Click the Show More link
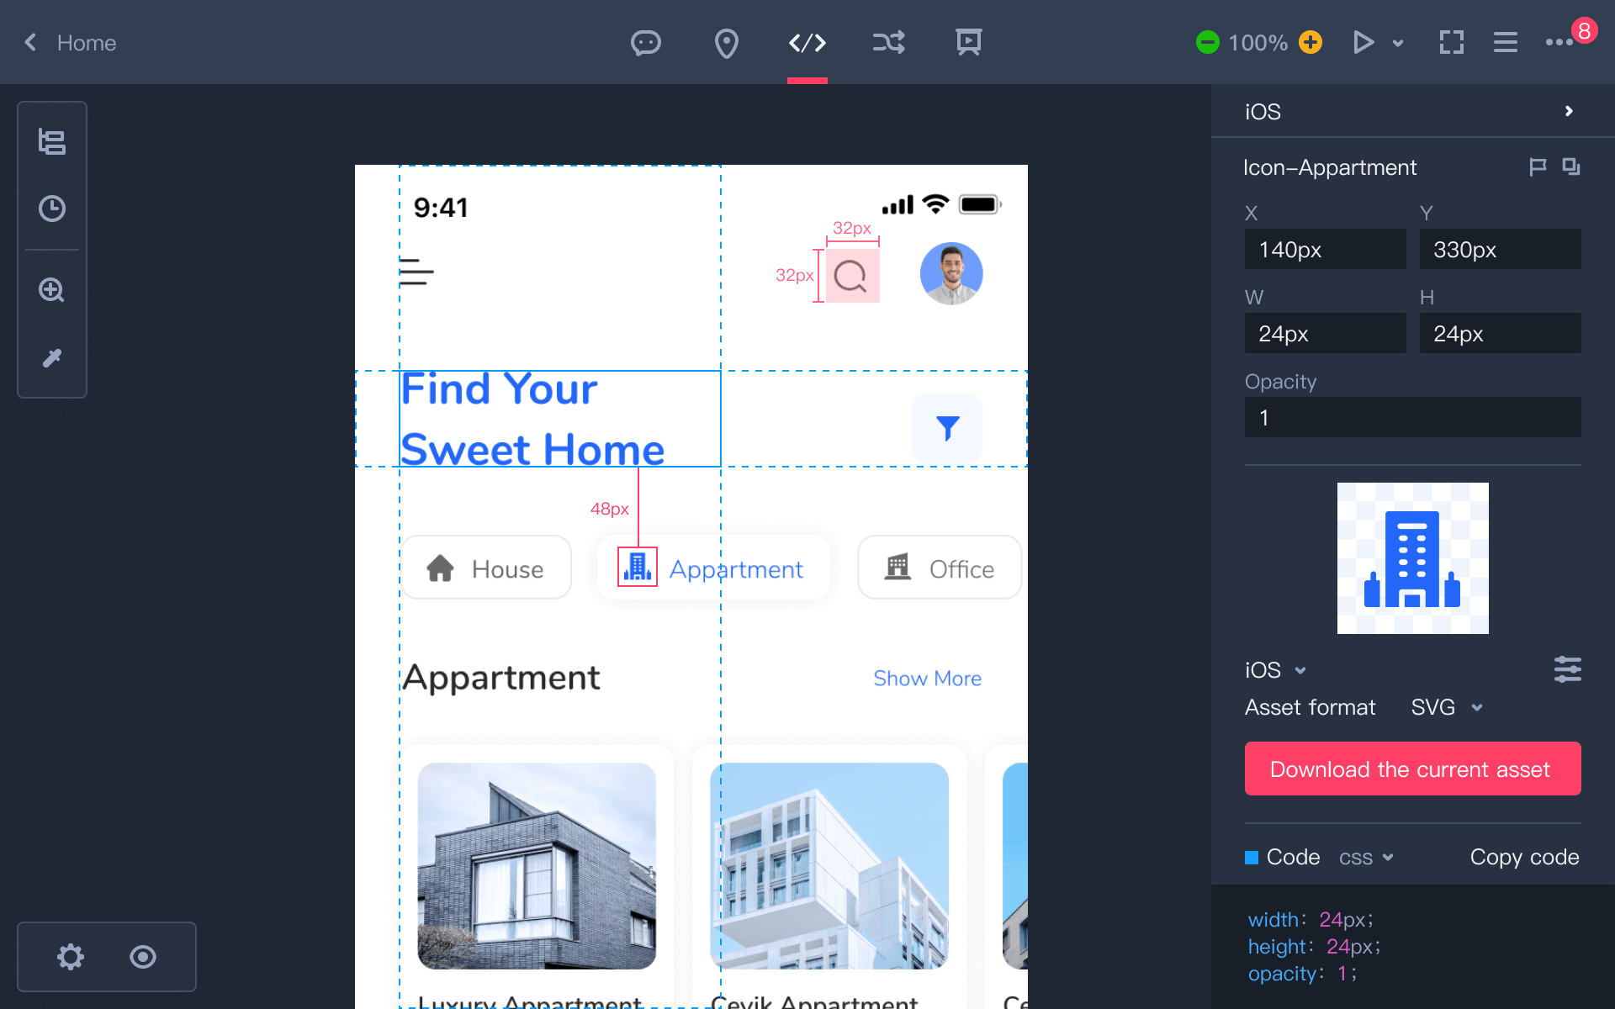Viewport: 1615px width, 1009px height. coord(927,679)
